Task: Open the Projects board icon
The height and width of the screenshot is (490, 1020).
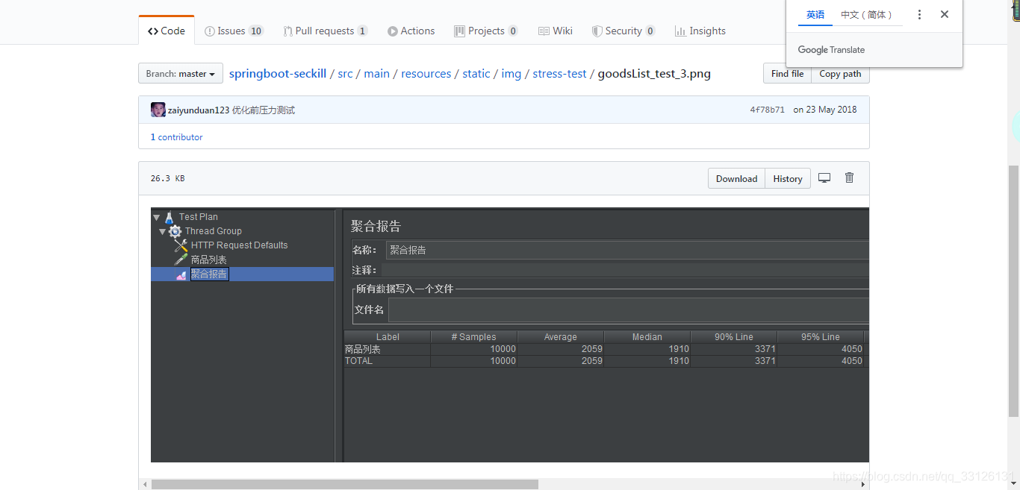Action: pos(459,31)
